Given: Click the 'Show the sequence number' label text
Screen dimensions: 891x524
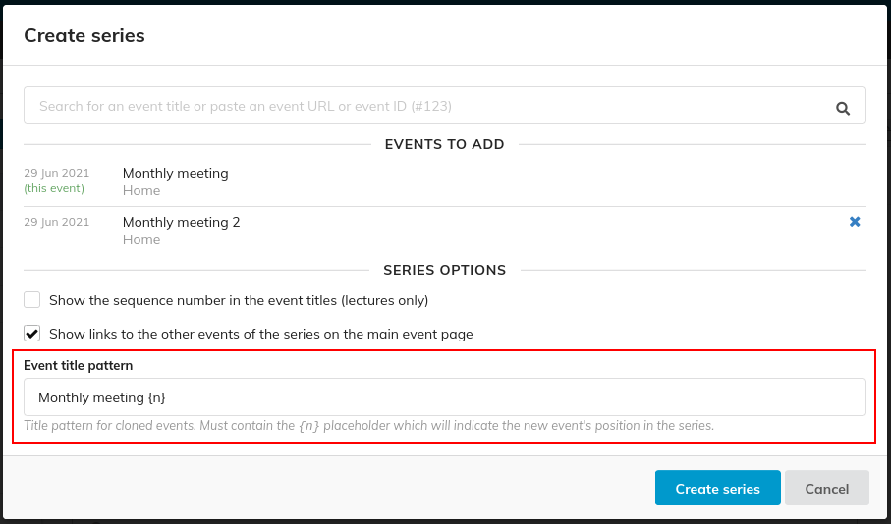Looking at the screenshot, I should click(x=239, y=300).
